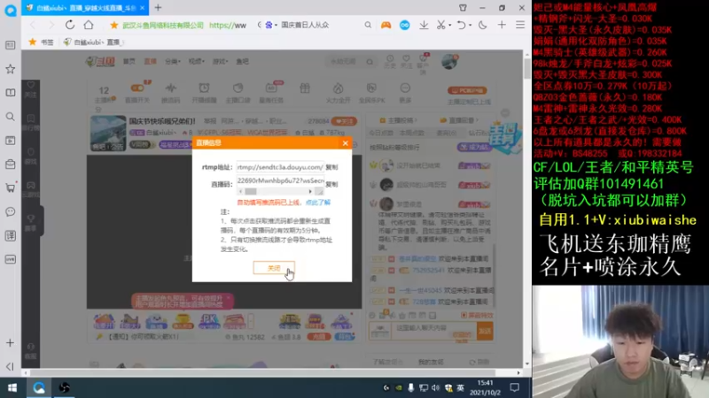The height and width of the screenshot is (398, 709).
Task: Open chat bubble in browser sidebar
Action: point(11,211)
